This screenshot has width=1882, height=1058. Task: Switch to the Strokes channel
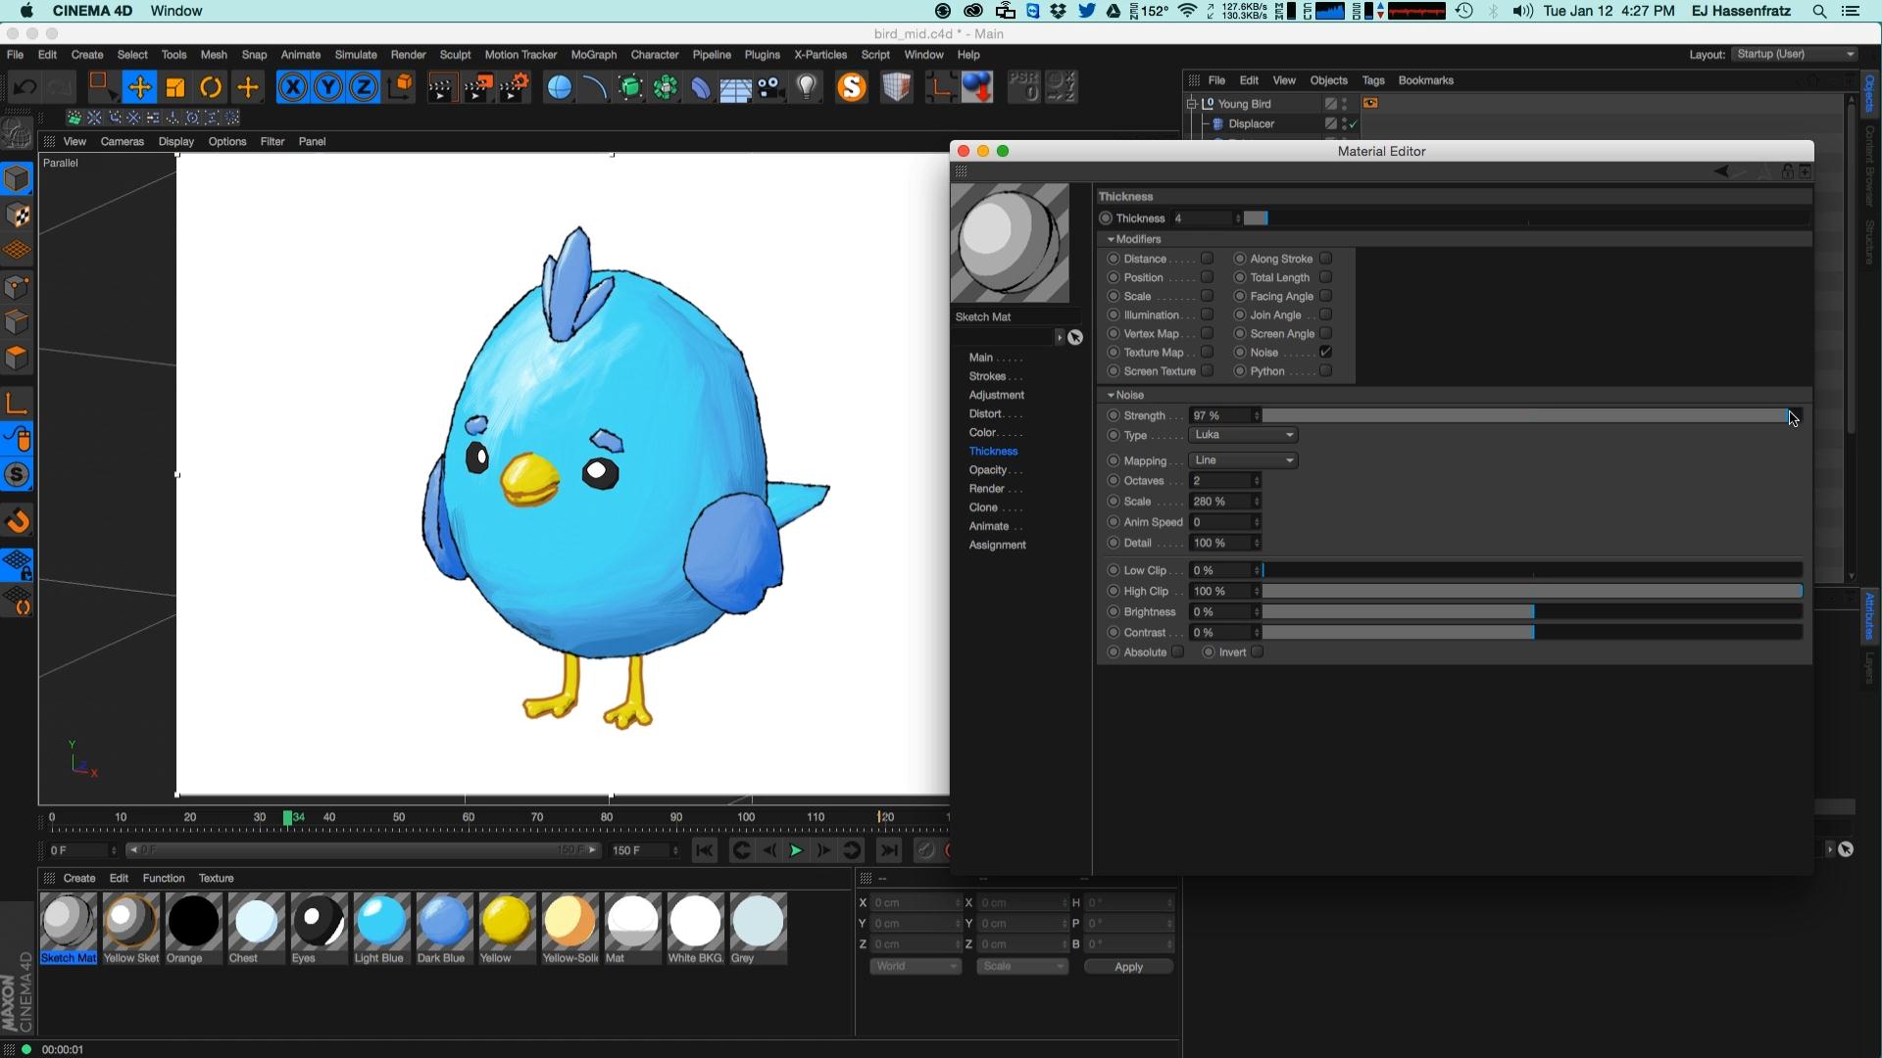pos(988,376)
